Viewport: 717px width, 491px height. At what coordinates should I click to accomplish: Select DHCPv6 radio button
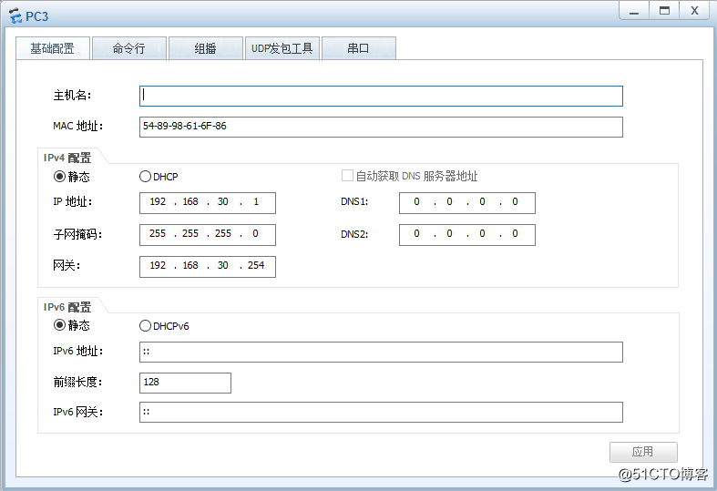[145, 325]
